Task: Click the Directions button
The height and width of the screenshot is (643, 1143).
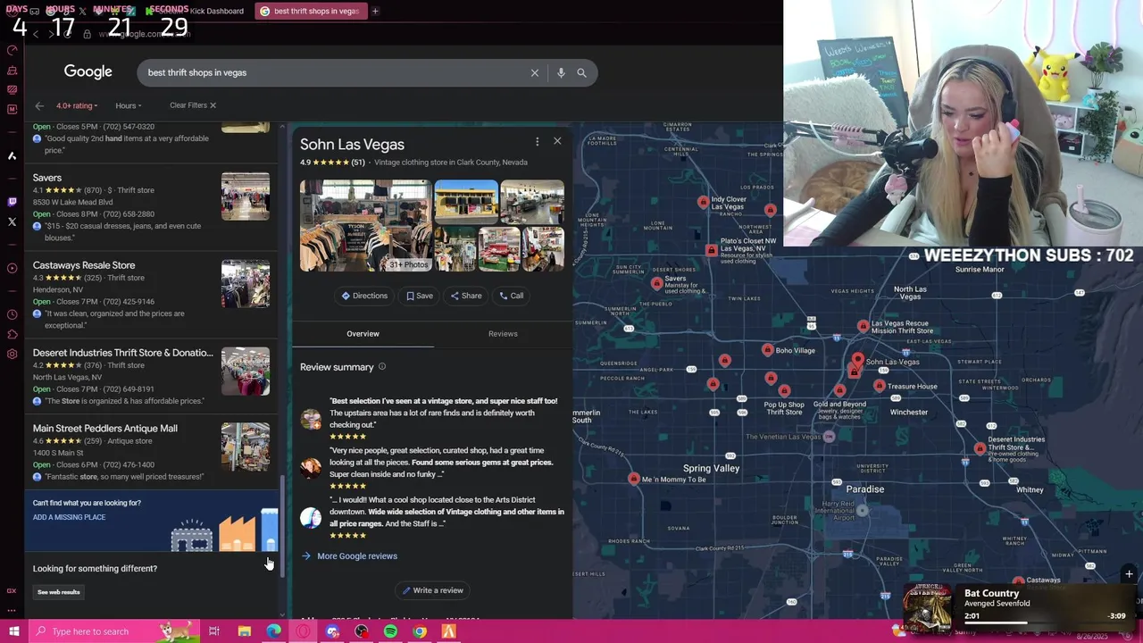Action: 364,296
